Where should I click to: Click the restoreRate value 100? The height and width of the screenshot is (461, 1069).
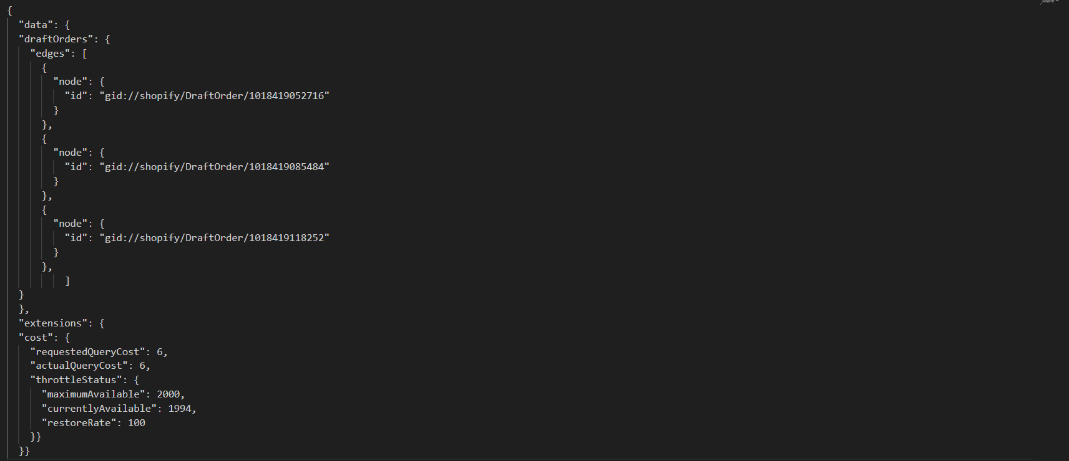tap(137, 423)
